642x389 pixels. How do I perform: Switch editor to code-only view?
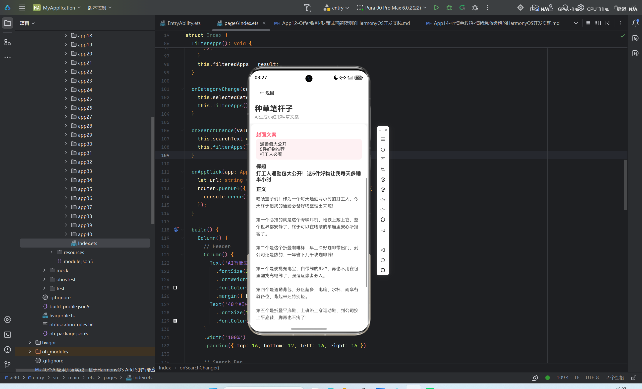(588, 23)
